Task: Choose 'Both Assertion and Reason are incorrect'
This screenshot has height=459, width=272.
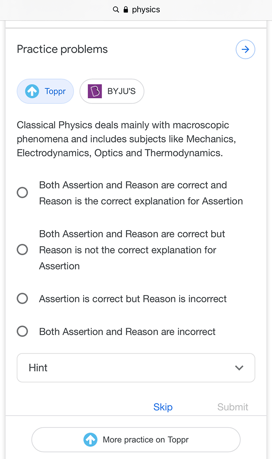Action: coord(23,331)
